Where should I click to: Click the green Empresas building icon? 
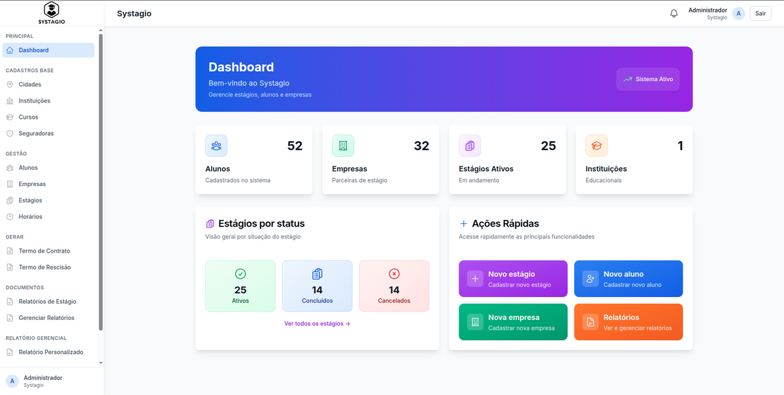[343, 146]
